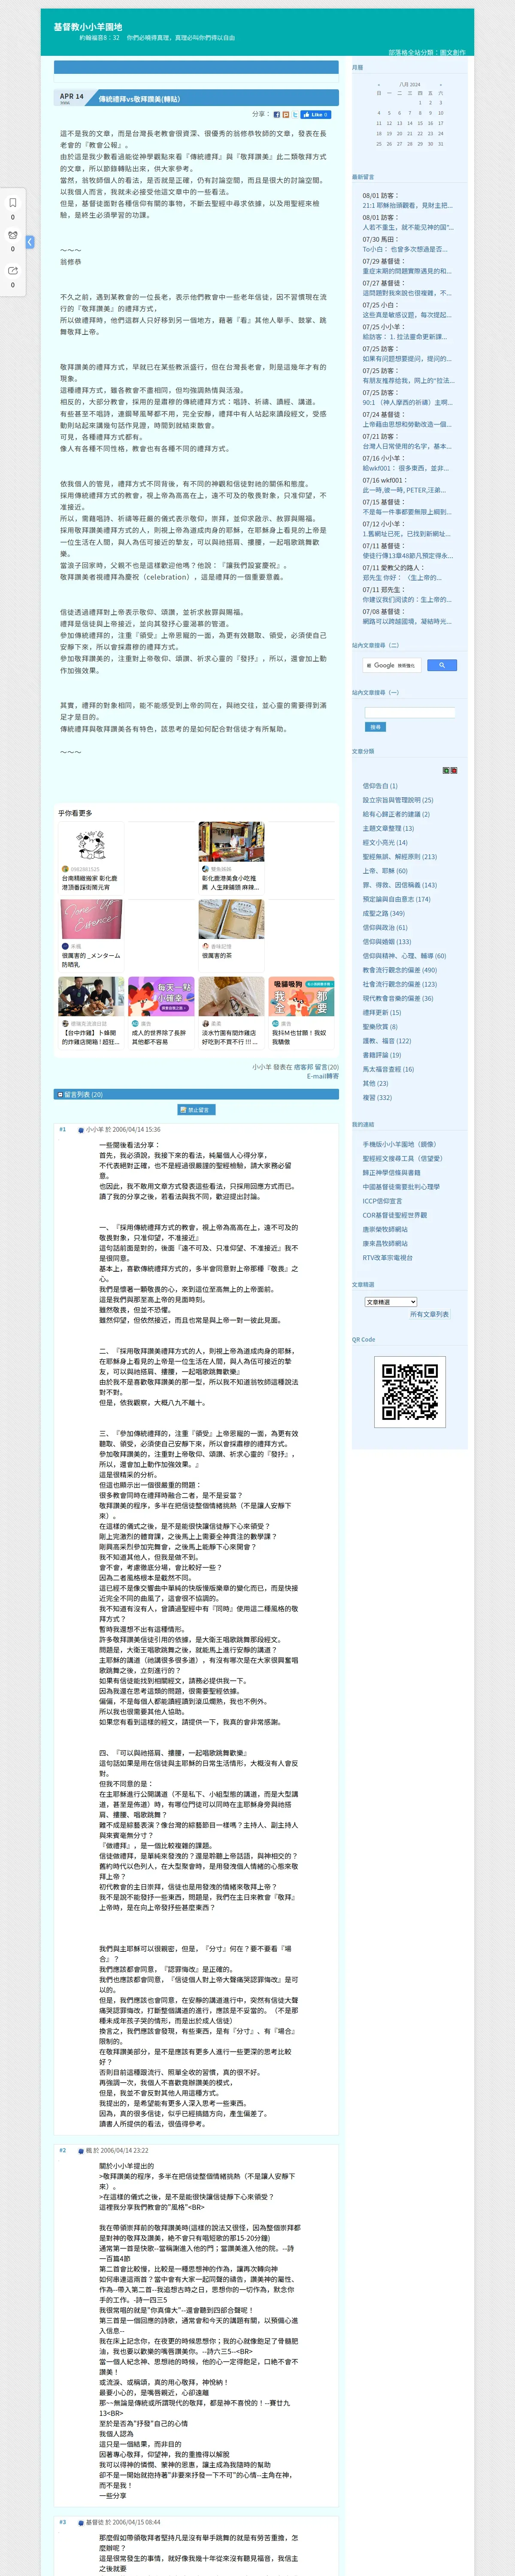Viewport: 515px width, 2576px height.
Task: Share article via Twitter icon
Action: pyautogui.click(x=295, y=115)
